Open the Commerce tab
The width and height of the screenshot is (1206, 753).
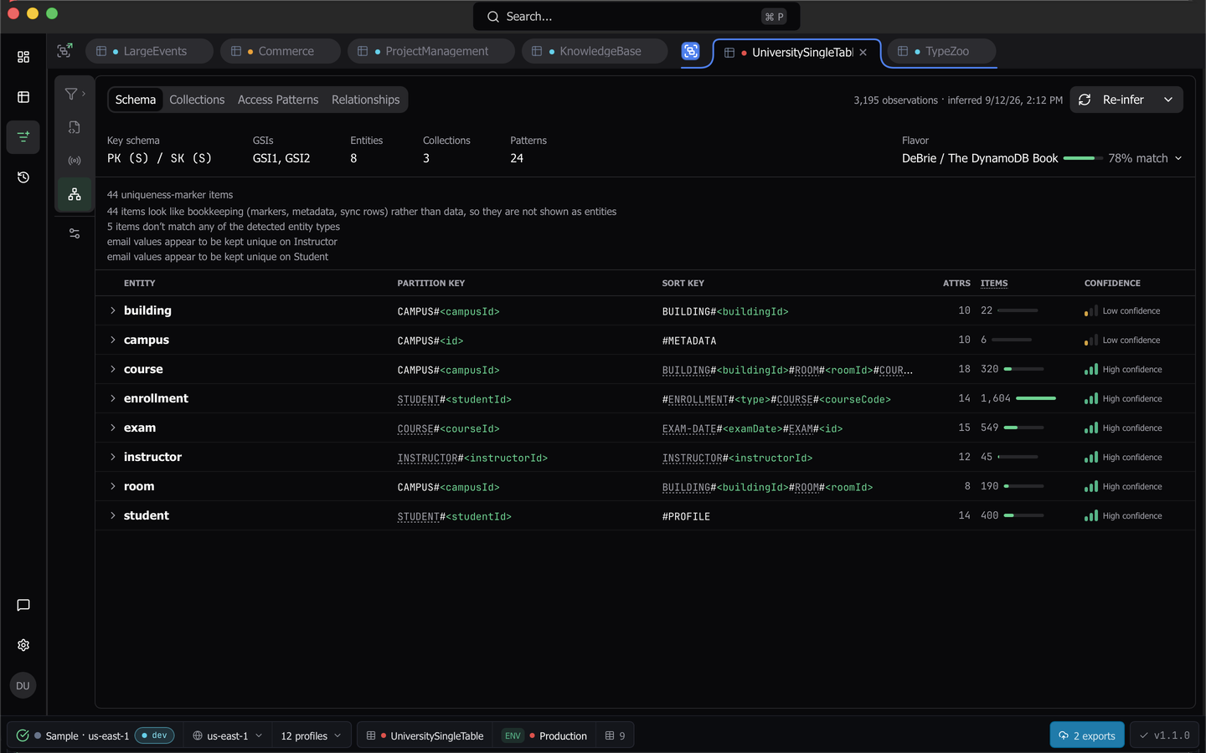[280, 51]
